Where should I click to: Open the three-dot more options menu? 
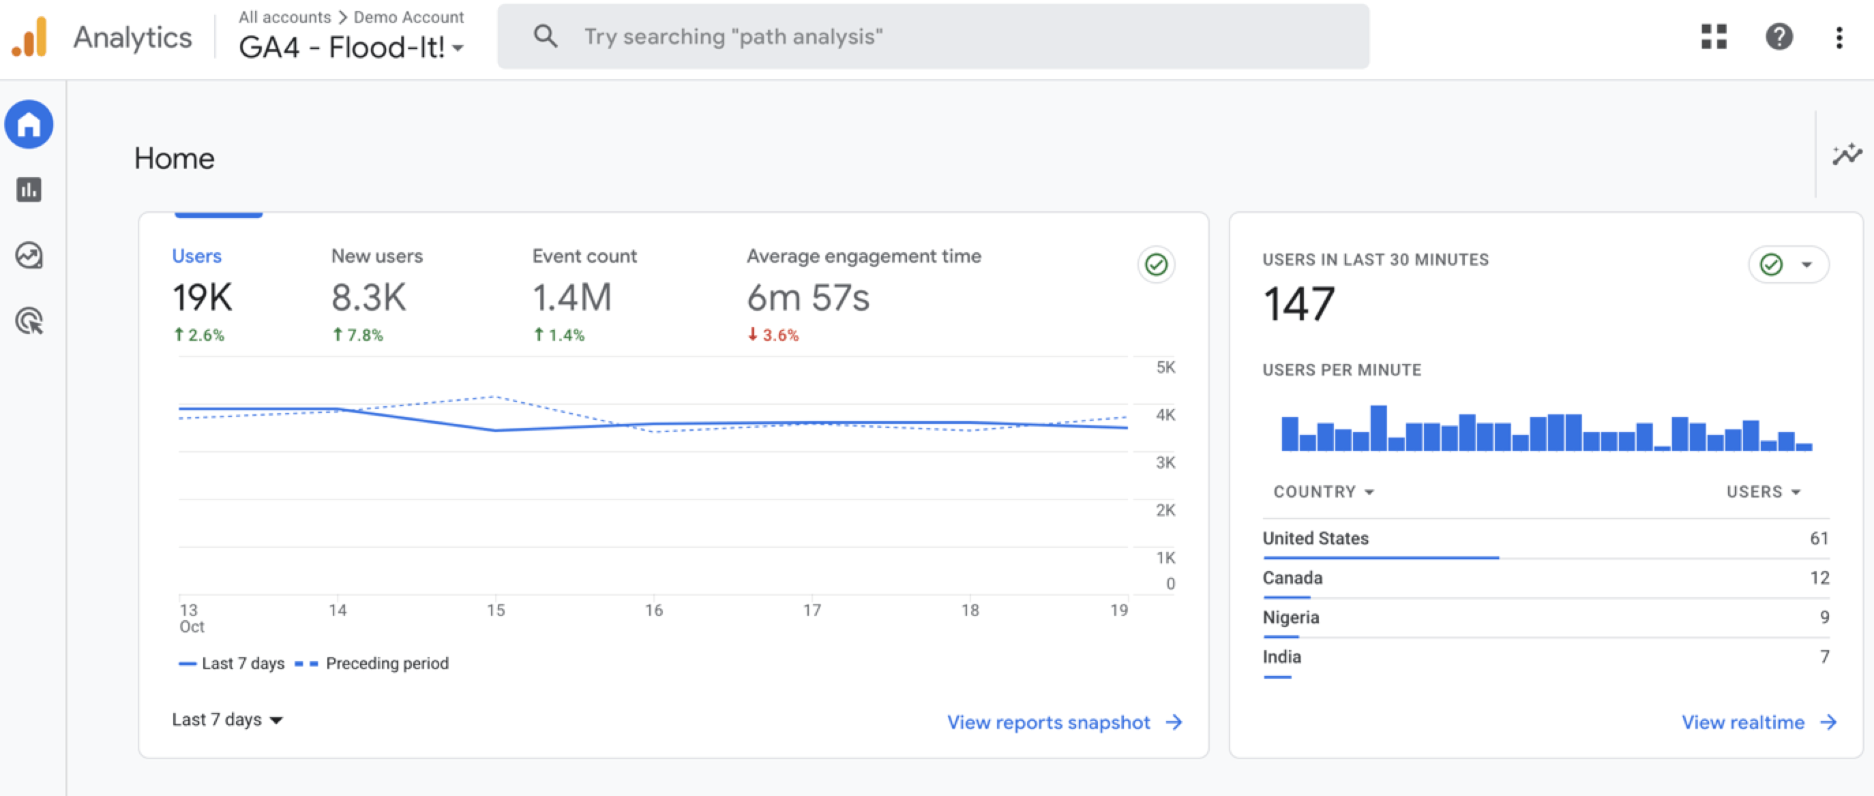pos(1839,37)
